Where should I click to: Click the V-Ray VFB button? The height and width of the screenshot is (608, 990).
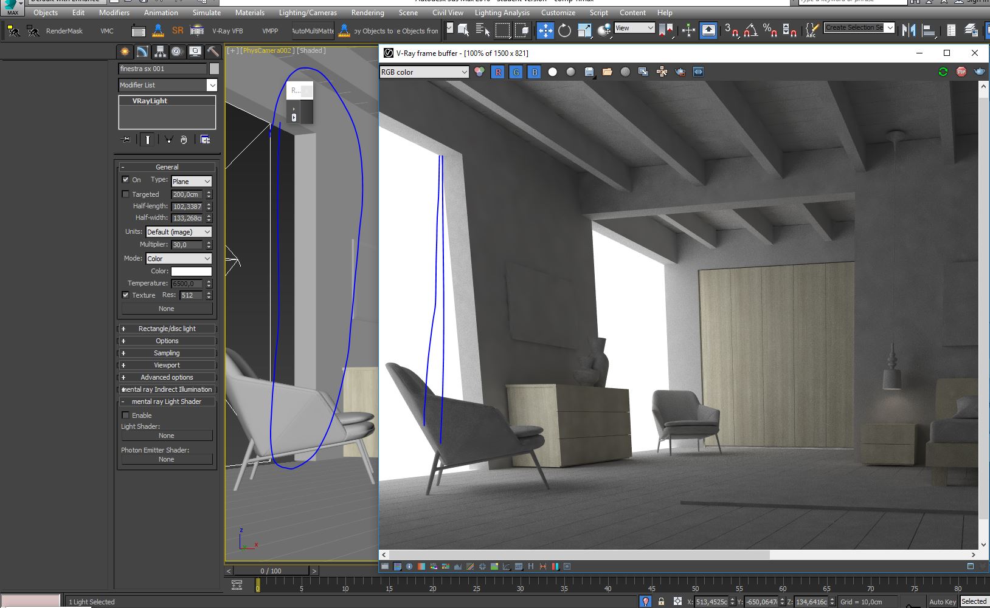coord(227,30)
